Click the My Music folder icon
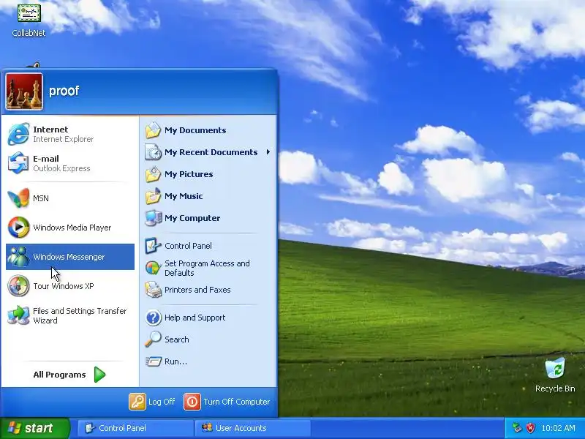Screen dimensions: 585x439 click(153, 196)
